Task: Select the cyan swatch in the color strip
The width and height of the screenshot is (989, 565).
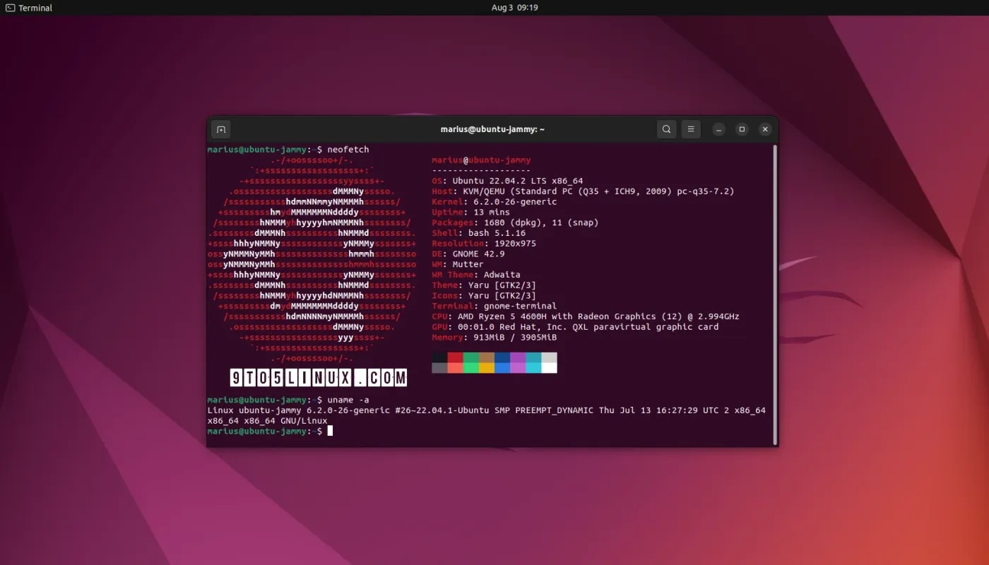Action: 534,364
